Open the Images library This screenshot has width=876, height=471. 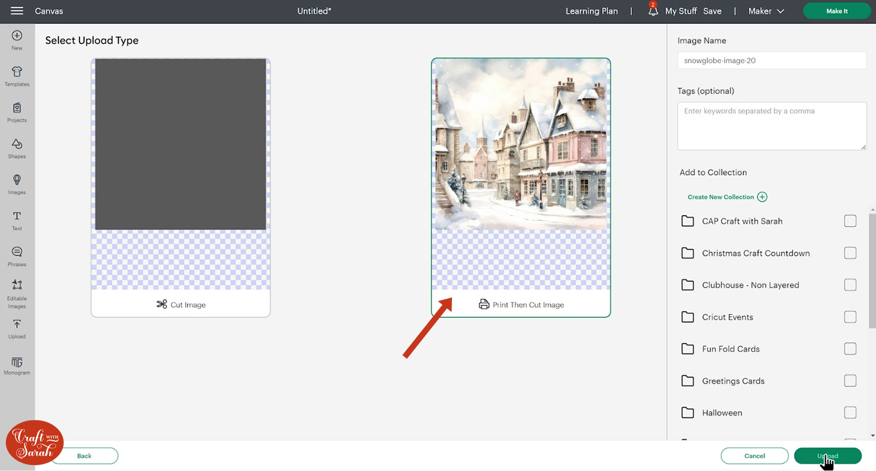click(17, 184)
